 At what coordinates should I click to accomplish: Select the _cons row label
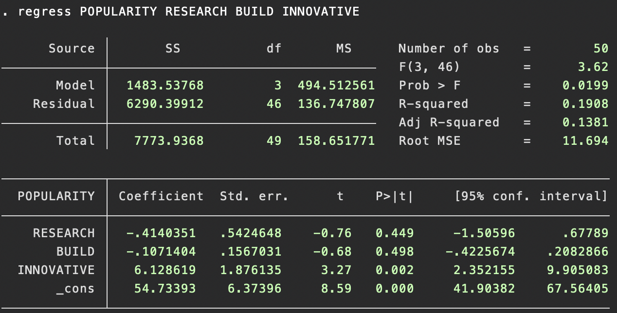(75, 289)
